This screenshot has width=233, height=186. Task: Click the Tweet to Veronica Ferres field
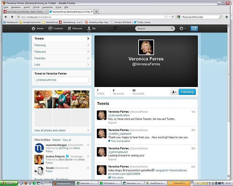[62, 80]
